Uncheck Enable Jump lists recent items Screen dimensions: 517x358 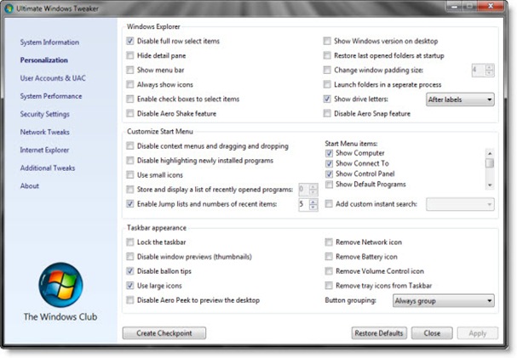130,204
